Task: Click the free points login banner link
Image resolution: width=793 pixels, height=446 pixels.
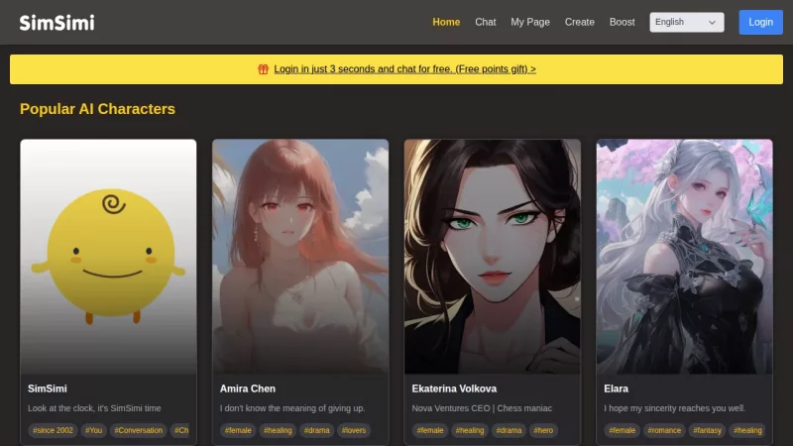Action: 404,69
